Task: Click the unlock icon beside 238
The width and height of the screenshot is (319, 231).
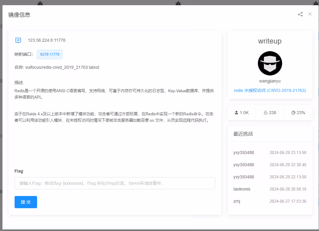Action: point(265,113)
